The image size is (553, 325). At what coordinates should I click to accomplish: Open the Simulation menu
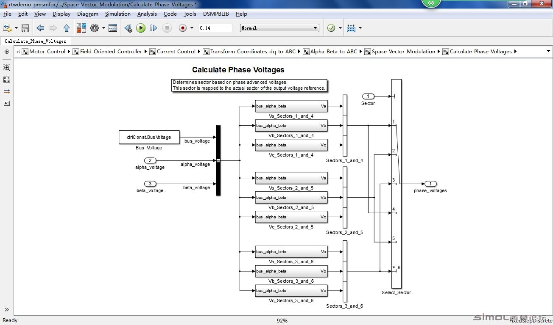pyautogui.click(x=118, y=14)
